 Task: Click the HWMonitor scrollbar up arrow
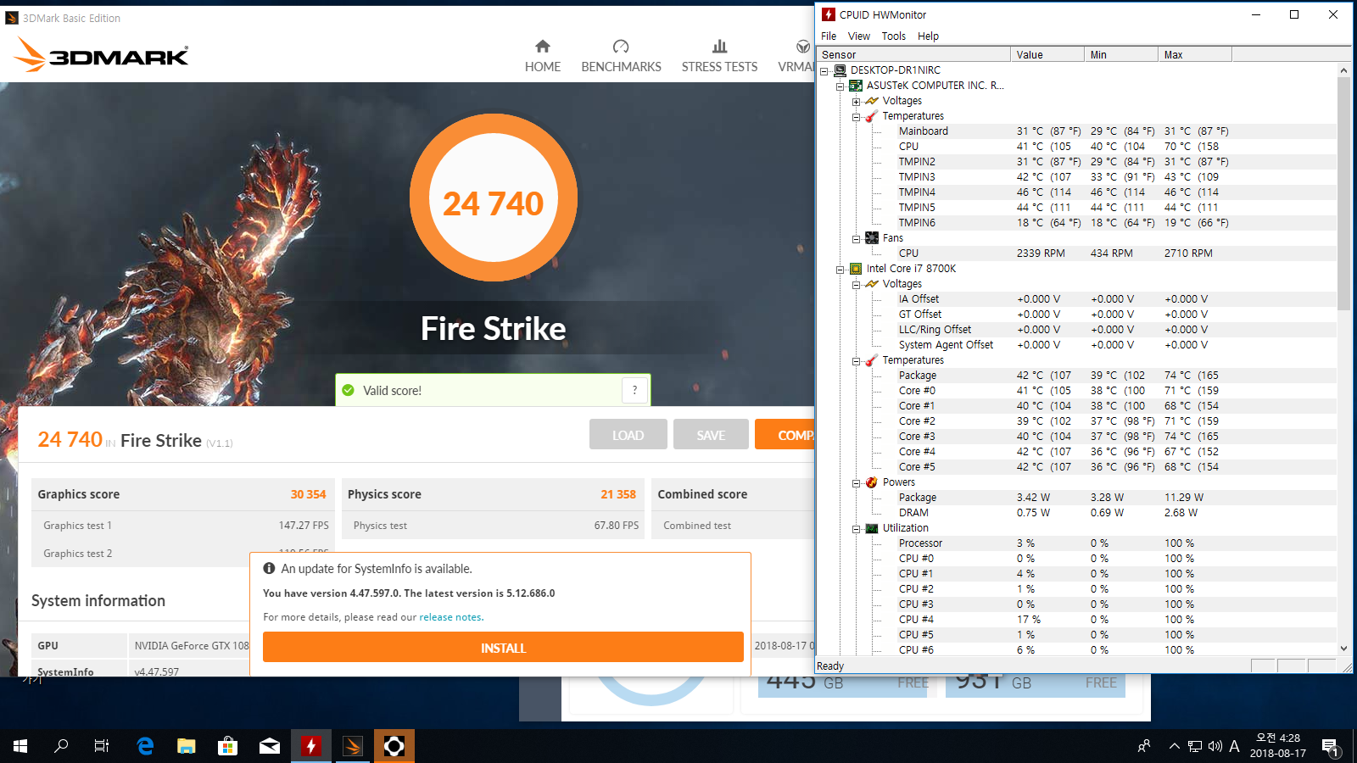pyautogui.click(x=1343, y=70)
